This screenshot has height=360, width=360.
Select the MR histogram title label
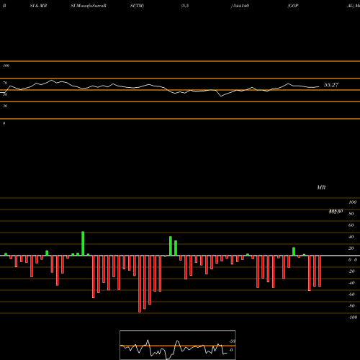point(321,187)
